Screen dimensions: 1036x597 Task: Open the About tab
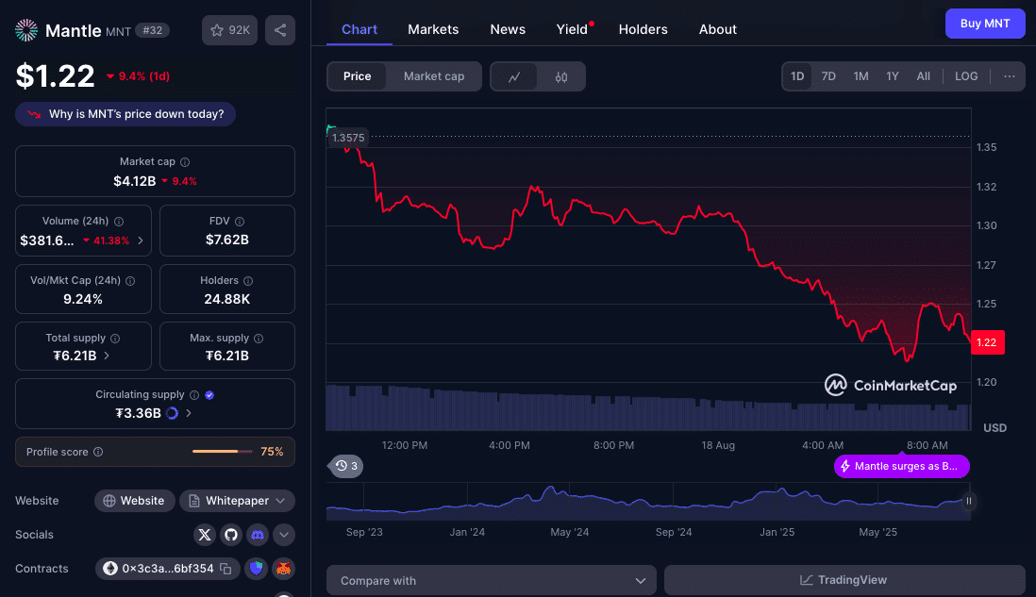[717, 30]
